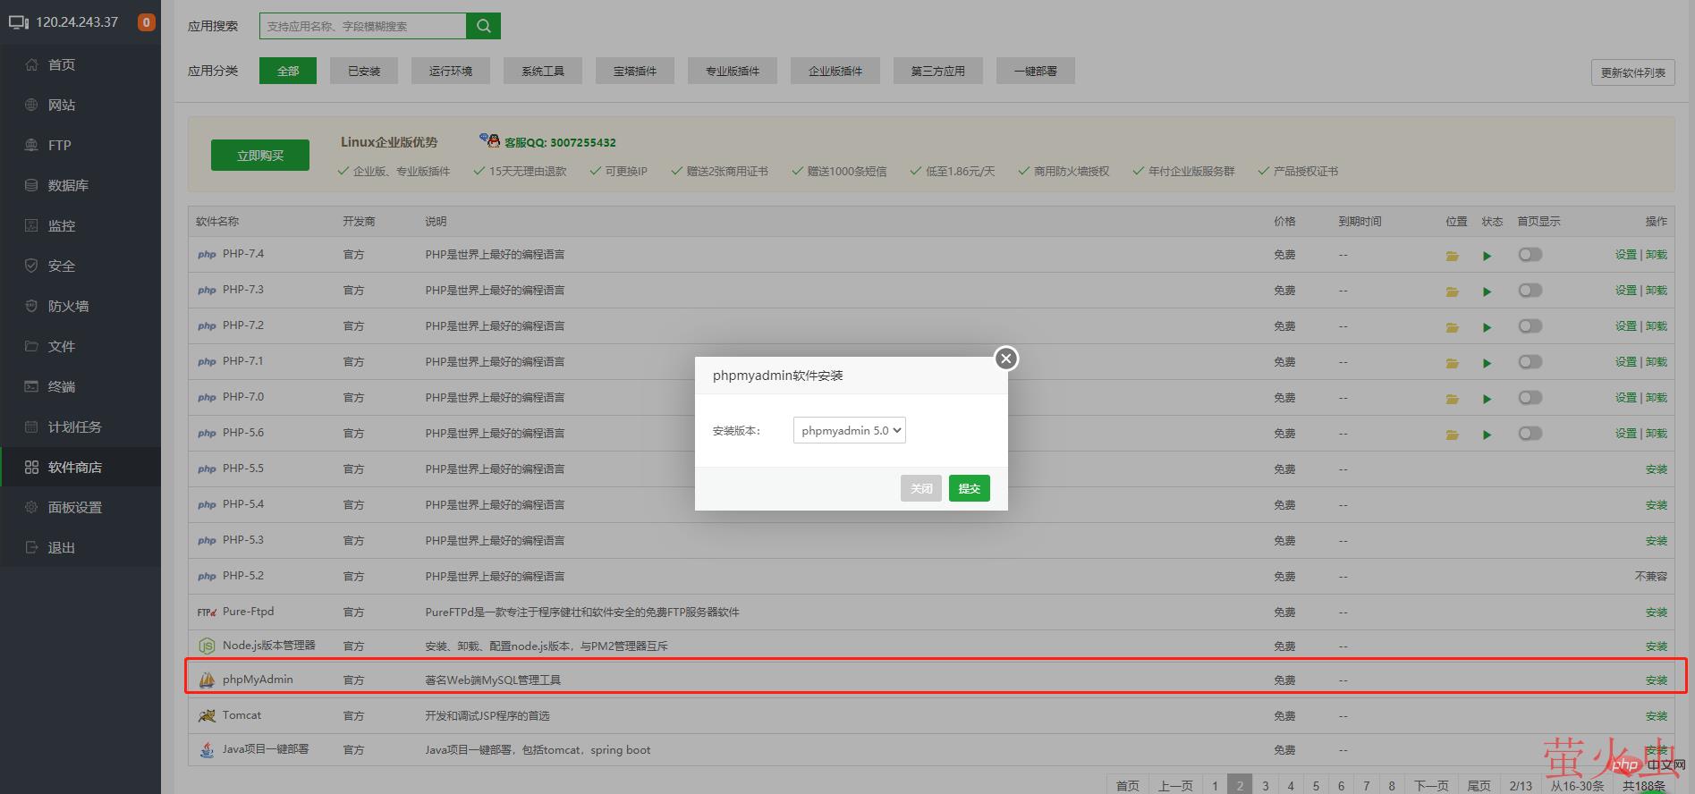Viewport: 1695px width, 794px height.
Task: Click the green search magnifier button
Action: pyautogui.click(x=483, y=26)
